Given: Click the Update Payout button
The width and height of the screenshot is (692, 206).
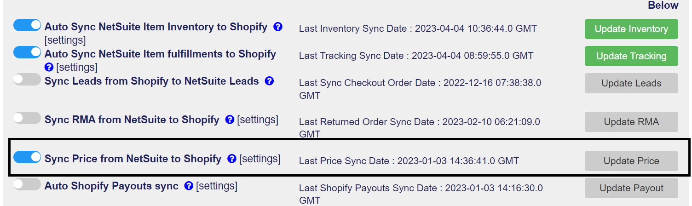Looking at the screenshot, I should (631, 188).
